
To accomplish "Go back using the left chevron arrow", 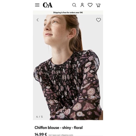I will [x=38, y=20].
